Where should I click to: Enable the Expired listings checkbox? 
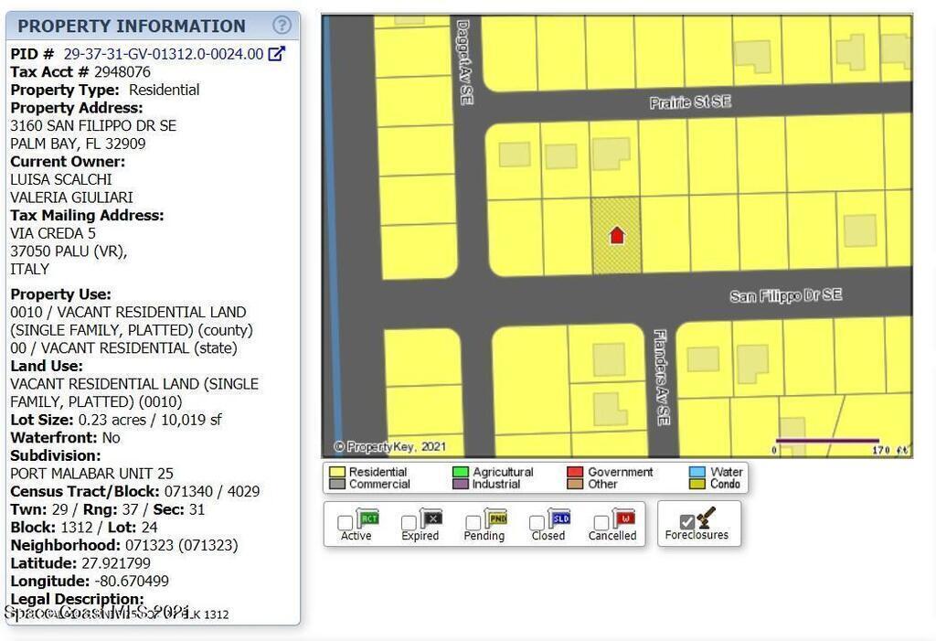(409, 523)
